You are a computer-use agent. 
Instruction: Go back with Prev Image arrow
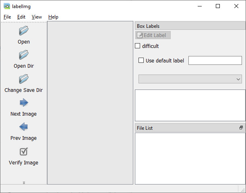24,127
